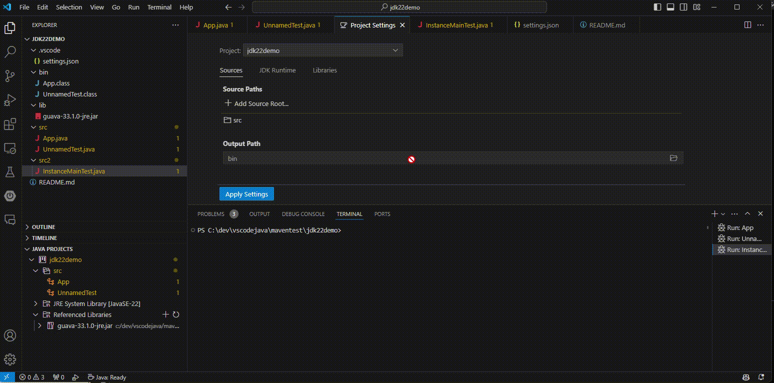
Task: Go forward using the title bar arrow
Action: tap(242, 7)
